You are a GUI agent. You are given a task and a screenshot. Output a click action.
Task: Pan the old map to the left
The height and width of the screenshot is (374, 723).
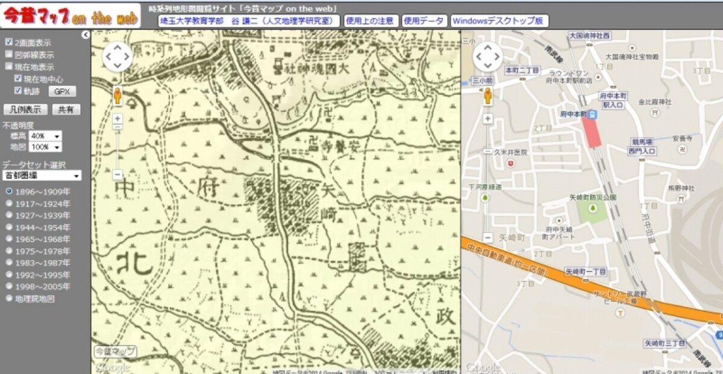coord(108,57)
